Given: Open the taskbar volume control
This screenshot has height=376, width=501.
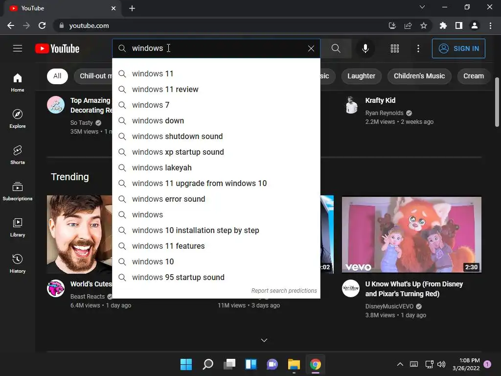Looking at the screenshot, I should (441, 364).
